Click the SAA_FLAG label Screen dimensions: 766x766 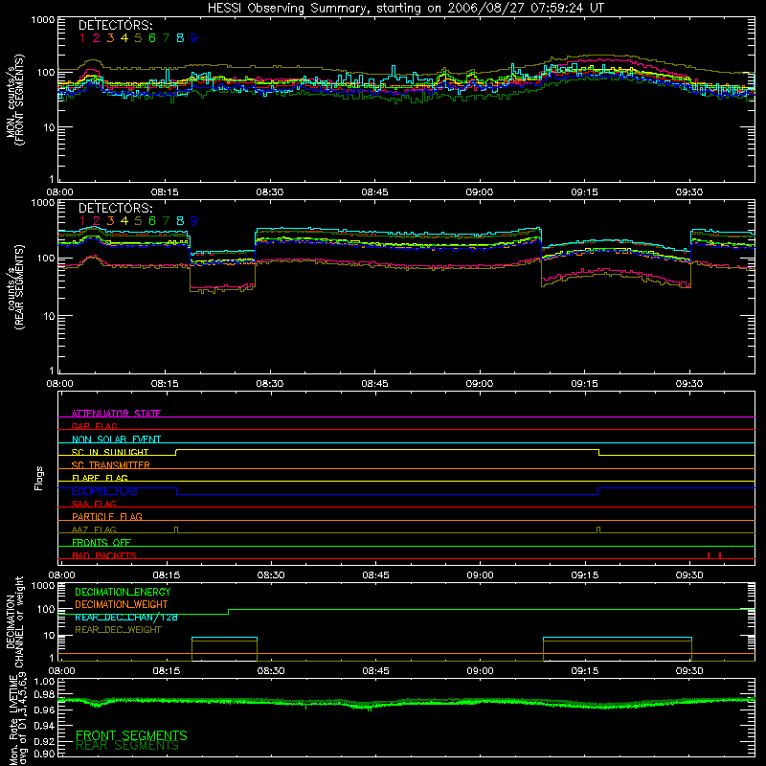point(94,504)
